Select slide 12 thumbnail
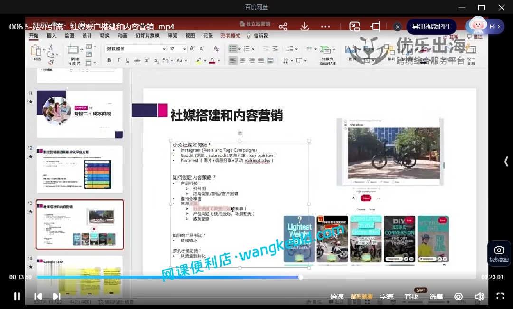513x309 pixels. coord(79,169)
